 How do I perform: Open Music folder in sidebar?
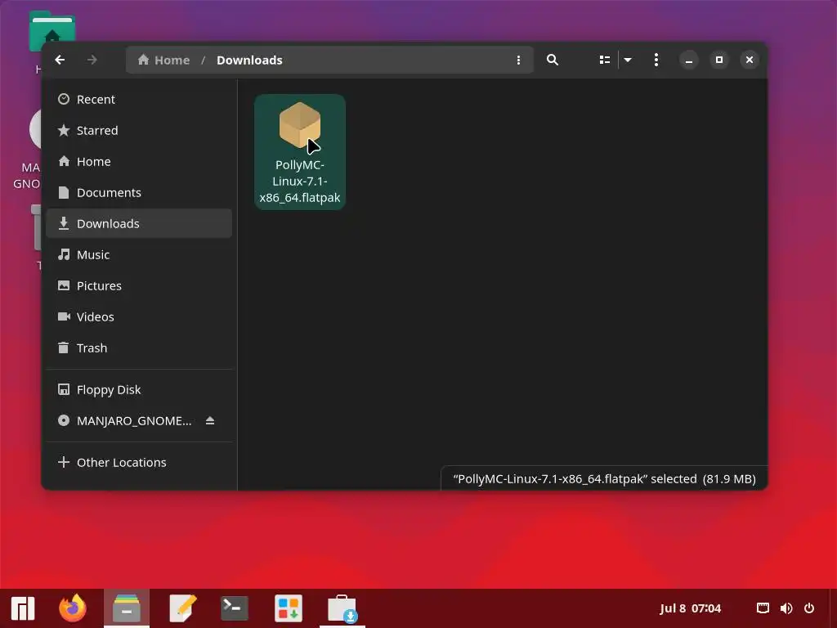(139, 255)
